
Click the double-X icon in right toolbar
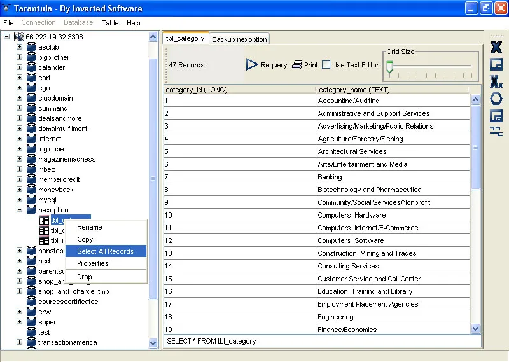pos(496,81)
